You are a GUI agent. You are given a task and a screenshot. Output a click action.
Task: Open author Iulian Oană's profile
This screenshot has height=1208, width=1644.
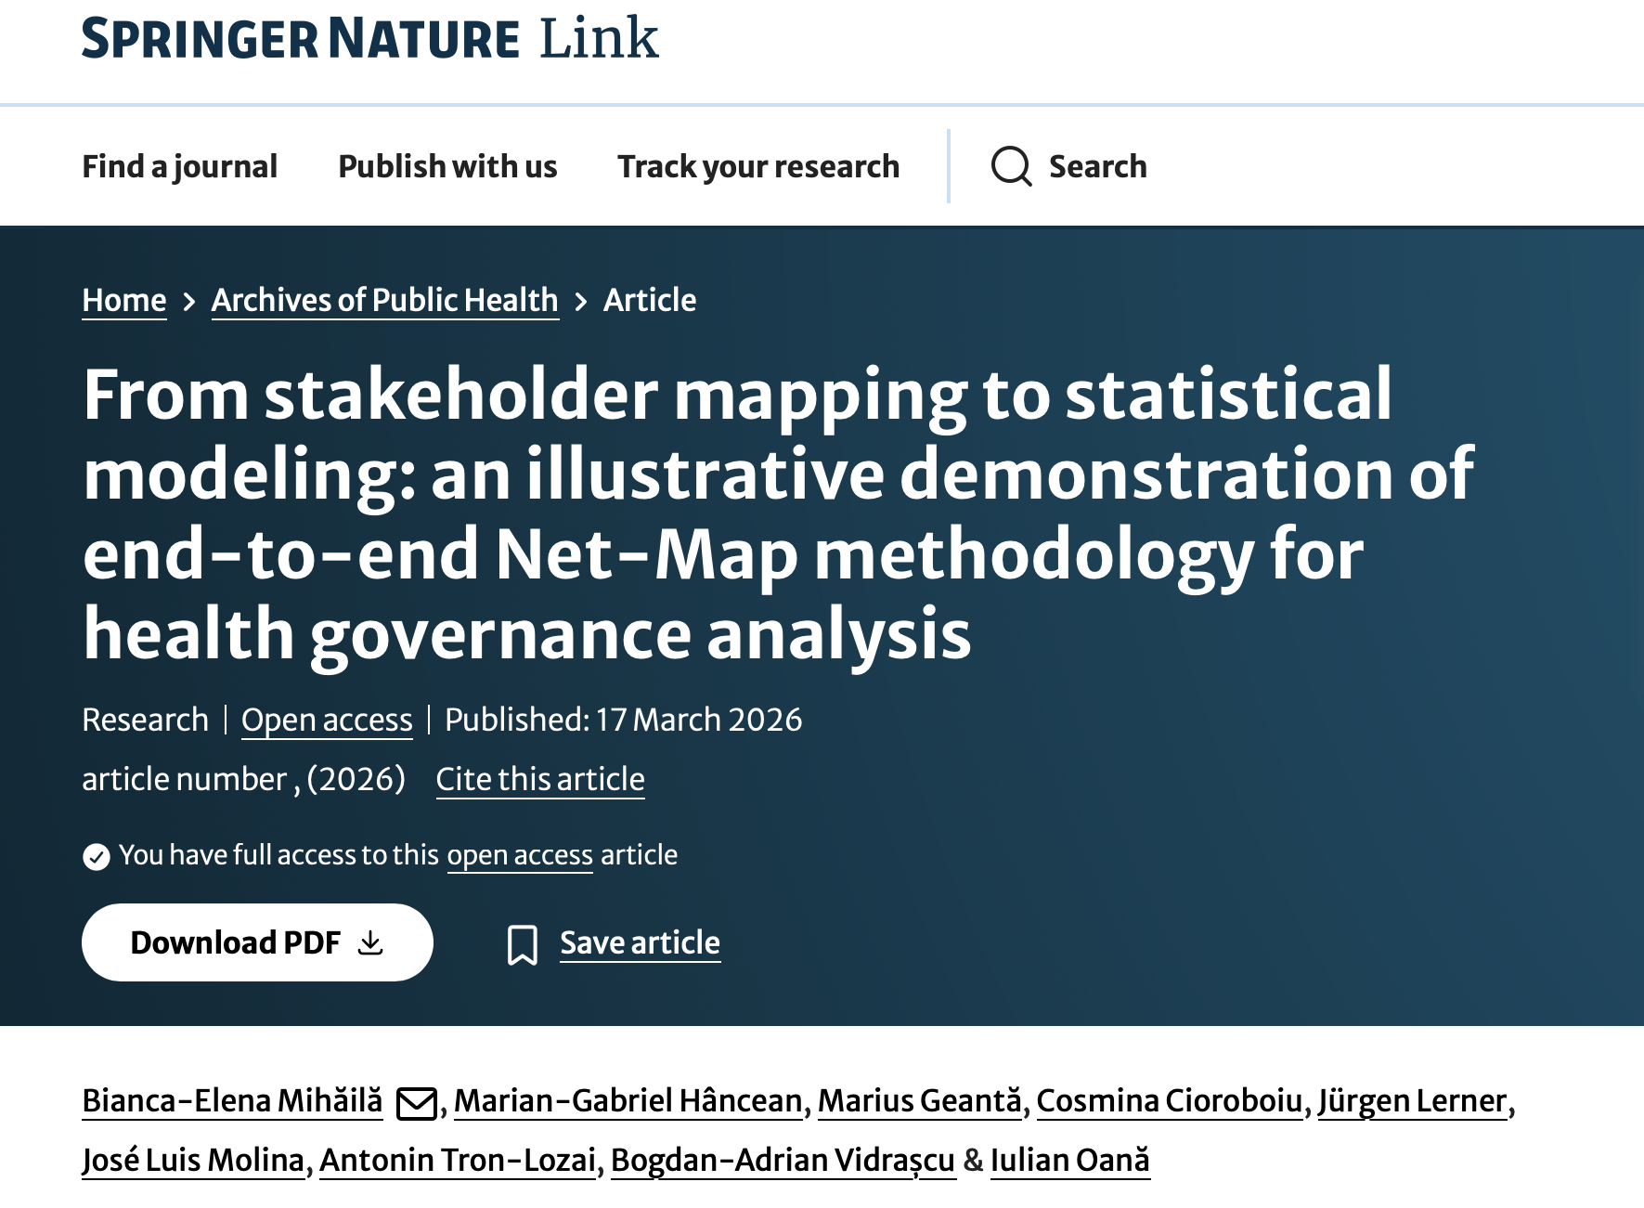(1069, 1161)
